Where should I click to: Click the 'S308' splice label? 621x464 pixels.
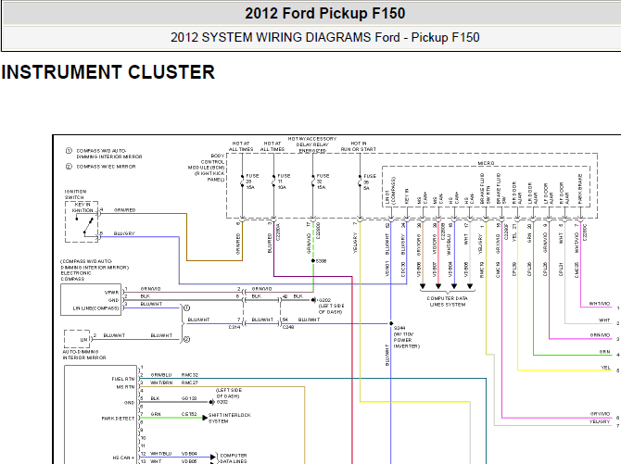click(322, 261)
